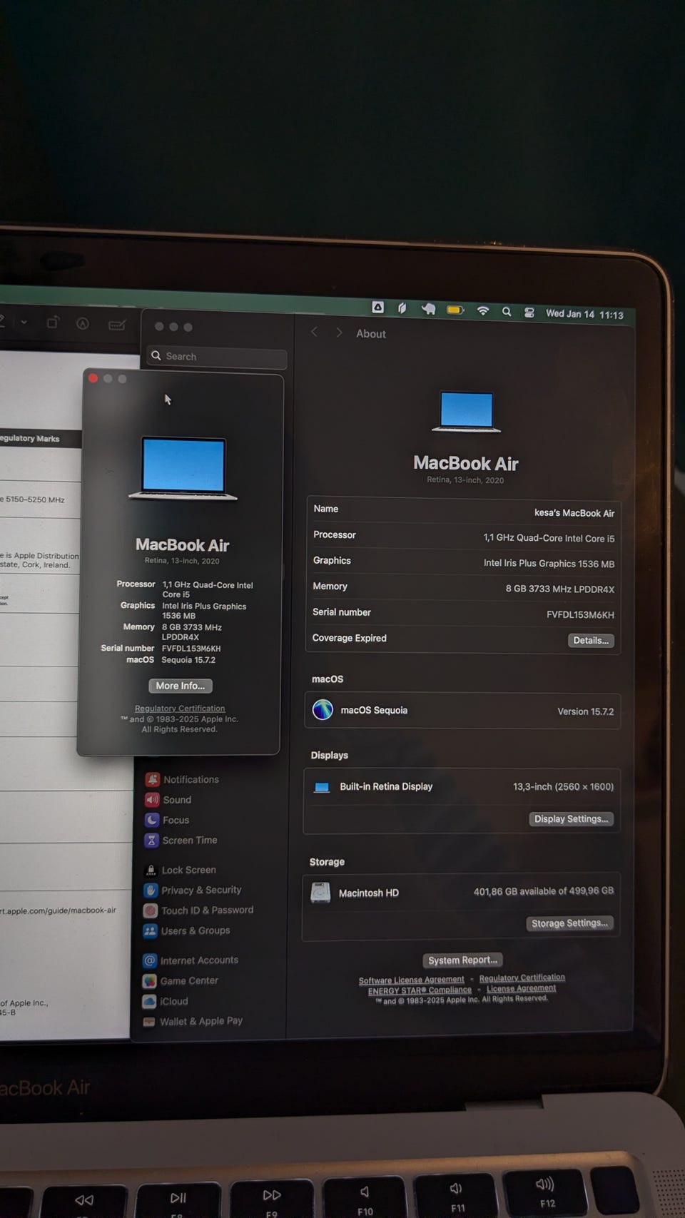685x1218 pixels.
Task: Open Internet Accounts settings
Action: (190, 960)
